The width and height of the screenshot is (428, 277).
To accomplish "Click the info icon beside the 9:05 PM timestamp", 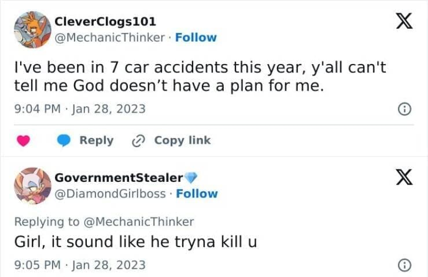I will (405, 265).
